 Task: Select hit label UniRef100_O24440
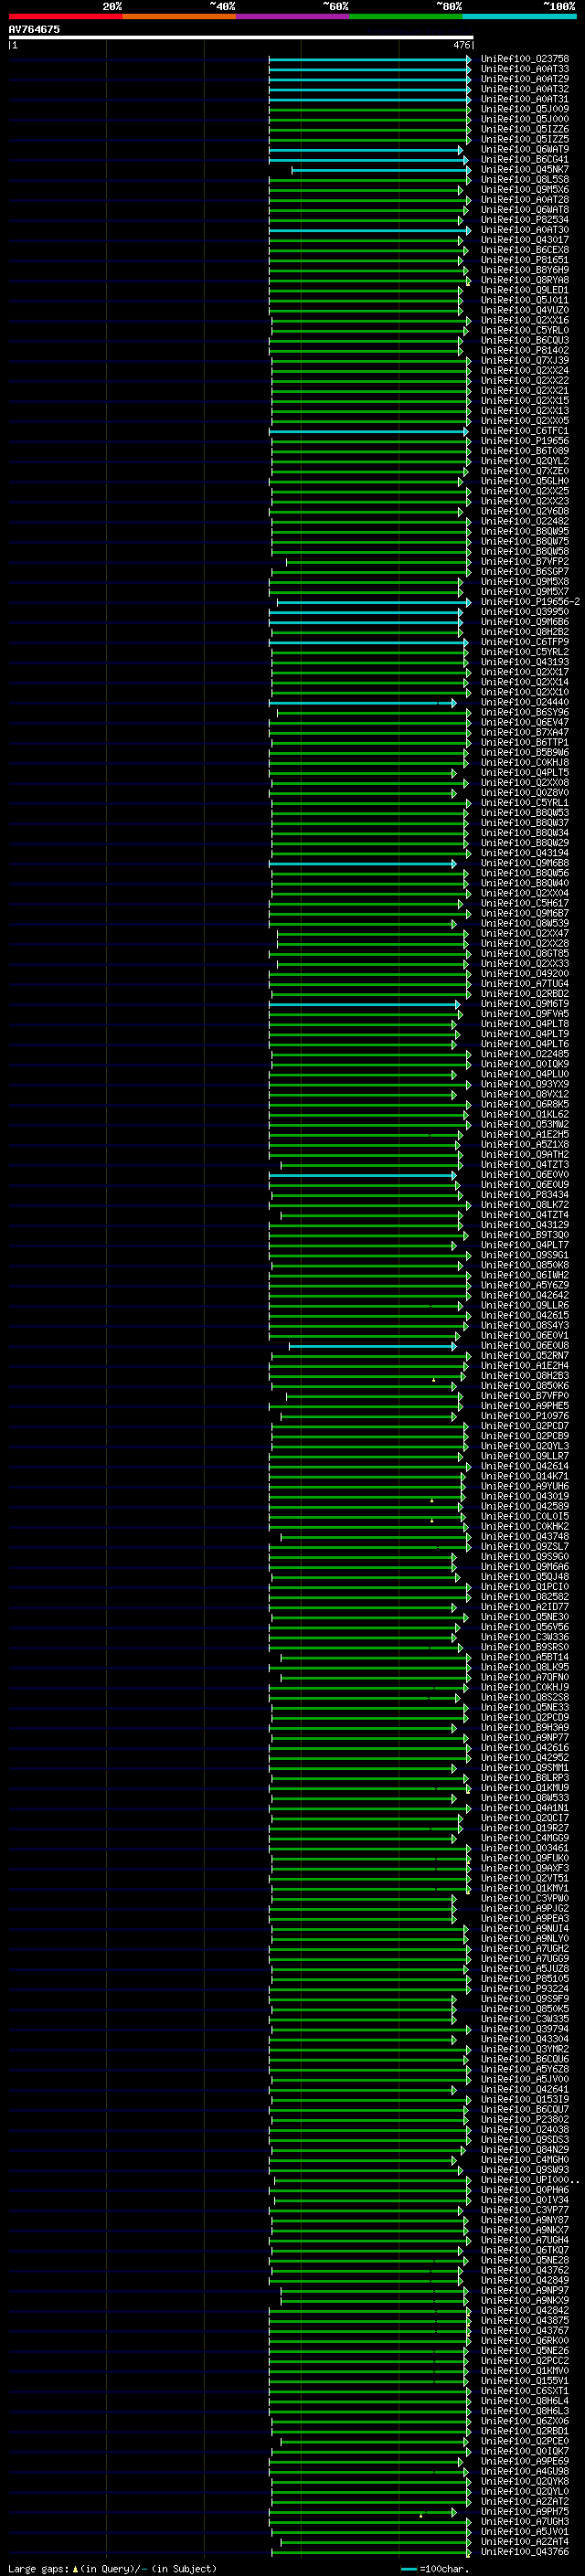(525, 702)
